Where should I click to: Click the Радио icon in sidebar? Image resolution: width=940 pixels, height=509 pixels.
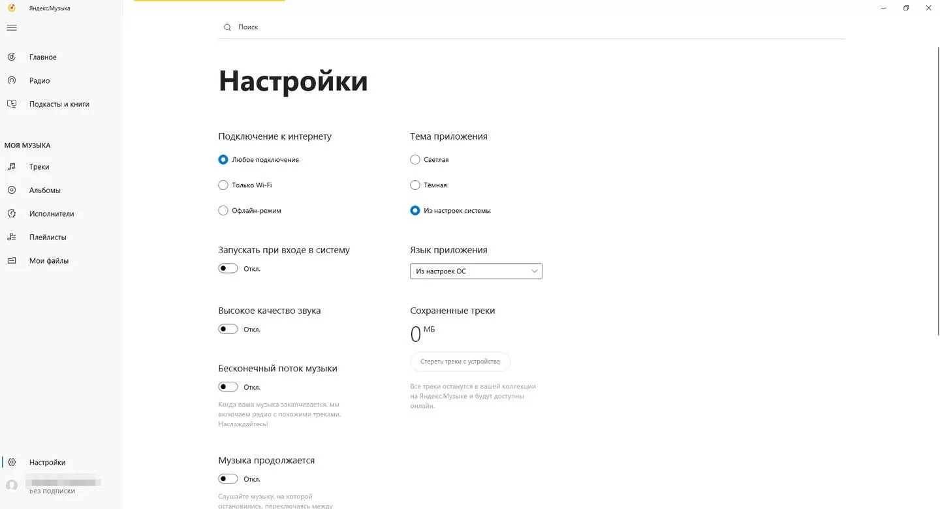point(12,81)
